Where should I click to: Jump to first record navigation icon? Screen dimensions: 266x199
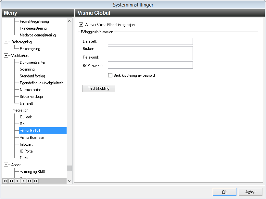(5, 181)
